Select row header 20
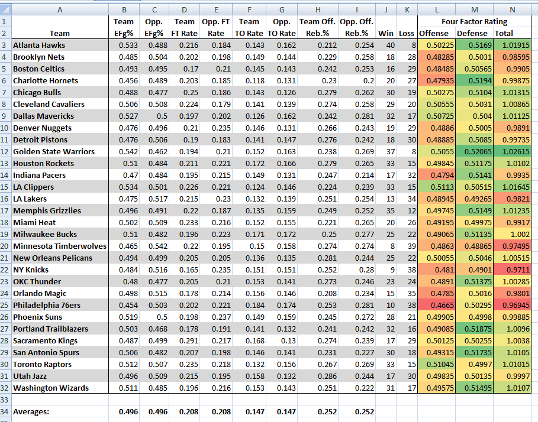538x422 pixels. (x=6, y=246)
